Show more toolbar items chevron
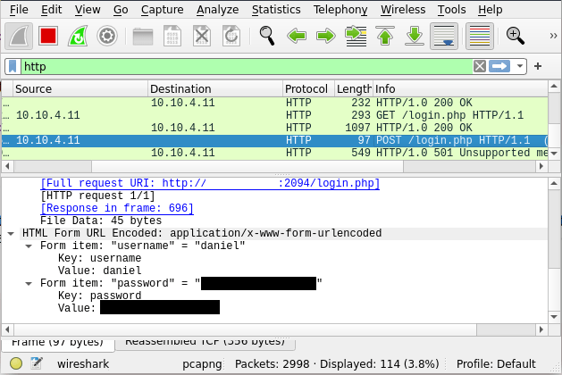 [553, 36]
